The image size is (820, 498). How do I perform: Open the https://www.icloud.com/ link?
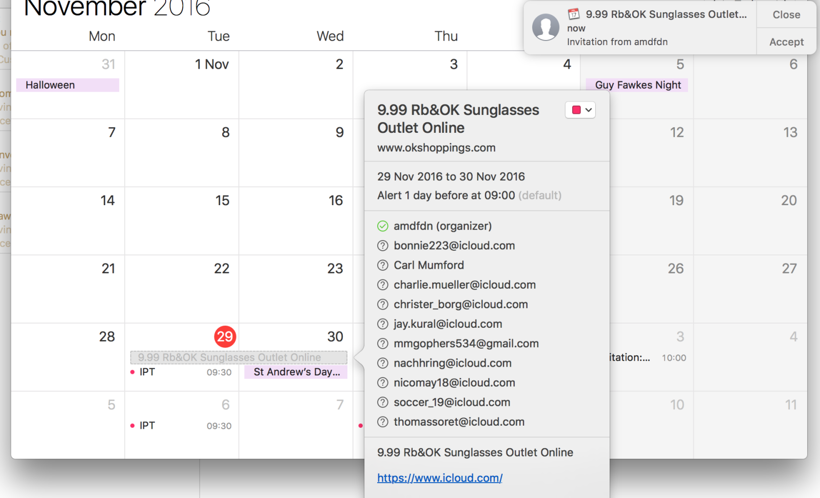(440, 478)
